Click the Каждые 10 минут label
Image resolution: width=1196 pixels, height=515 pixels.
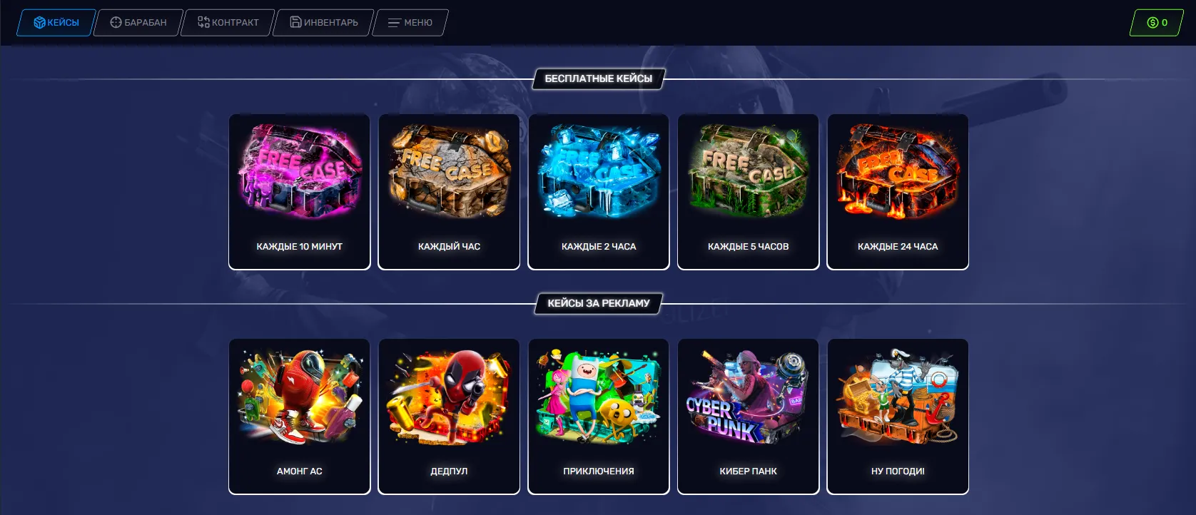[x=300, y=246]
